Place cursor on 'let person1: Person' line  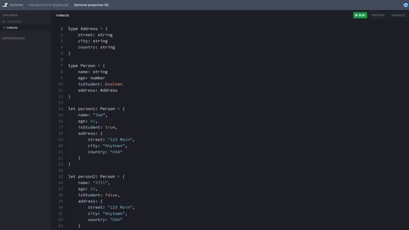click(x=96, y=109)
